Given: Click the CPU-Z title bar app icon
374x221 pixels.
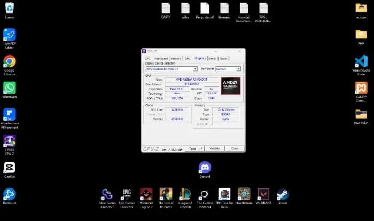Looking at the screenshot, I should pos(144,51).
